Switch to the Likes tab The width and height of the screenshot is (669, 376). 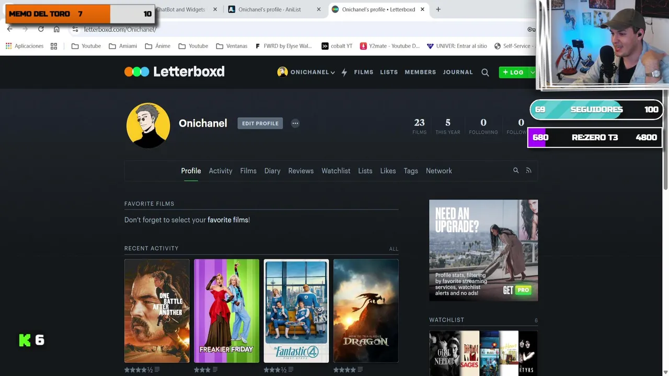(x=388, y=171)
